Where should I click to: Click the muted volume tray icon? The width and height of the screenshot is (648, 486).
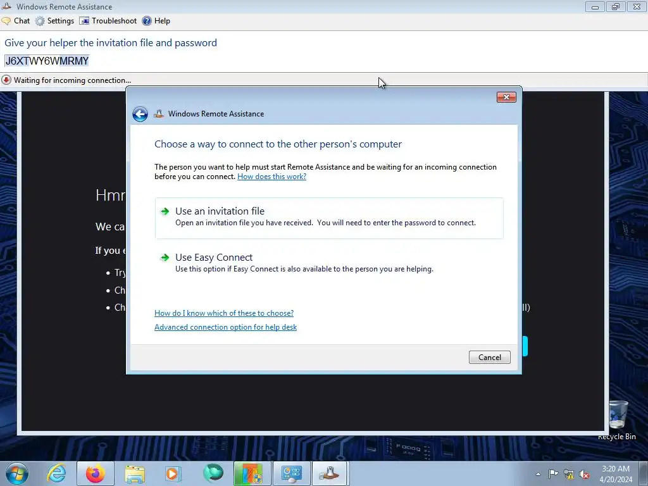pos(584,474)
